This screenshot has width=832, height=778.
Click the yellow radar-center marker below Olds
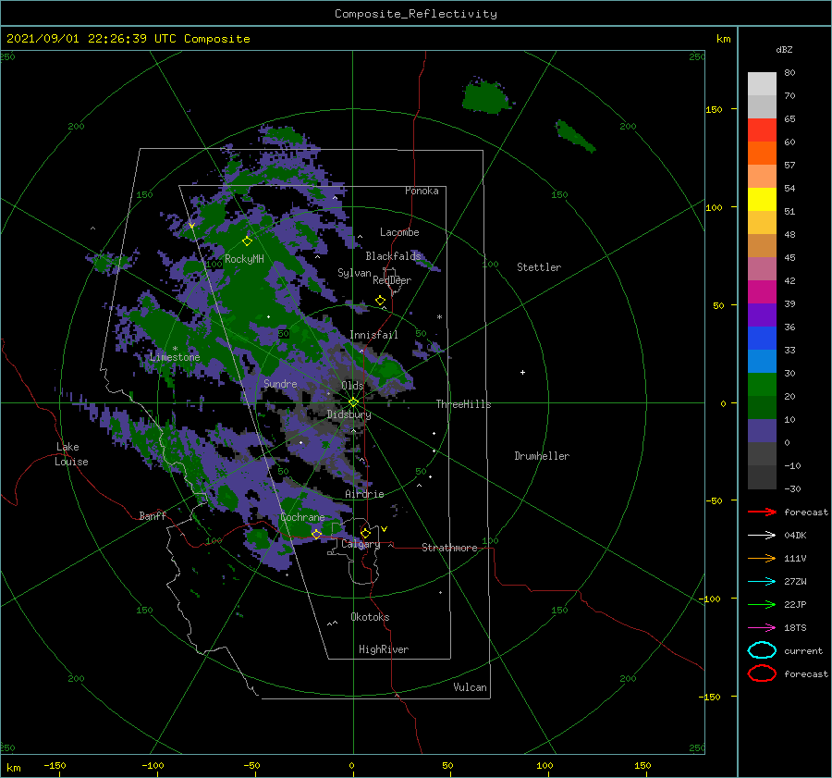tap(353, 402)
